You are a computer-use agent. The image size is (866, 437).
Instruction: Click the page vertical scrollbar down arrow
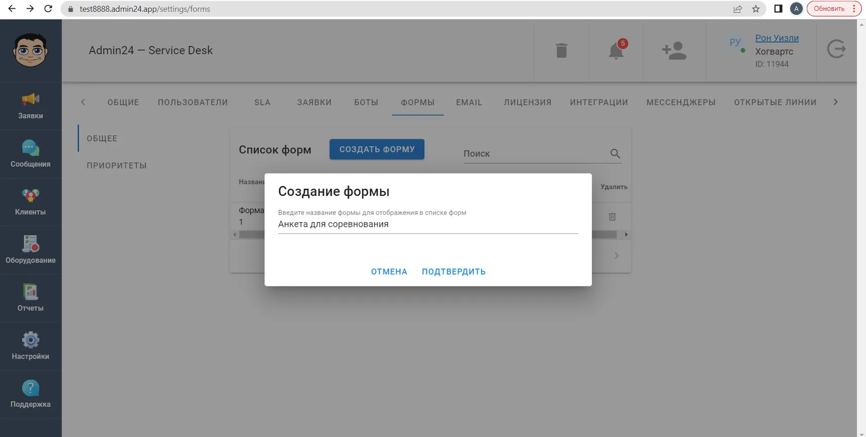(x=861, y=433)
